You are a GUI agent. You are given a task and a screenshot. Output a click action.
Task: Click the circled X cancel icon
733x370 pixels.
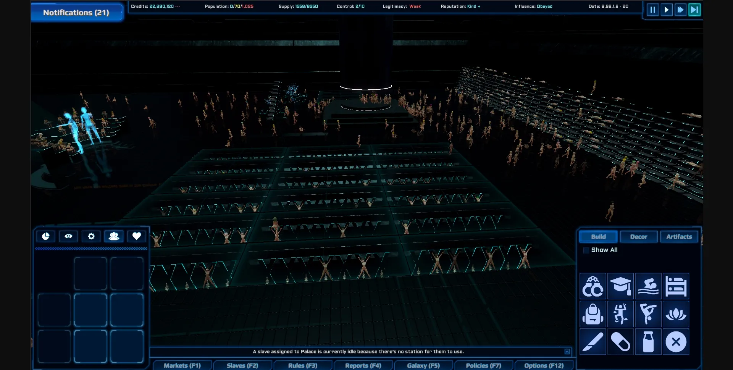tap(676, 342)
